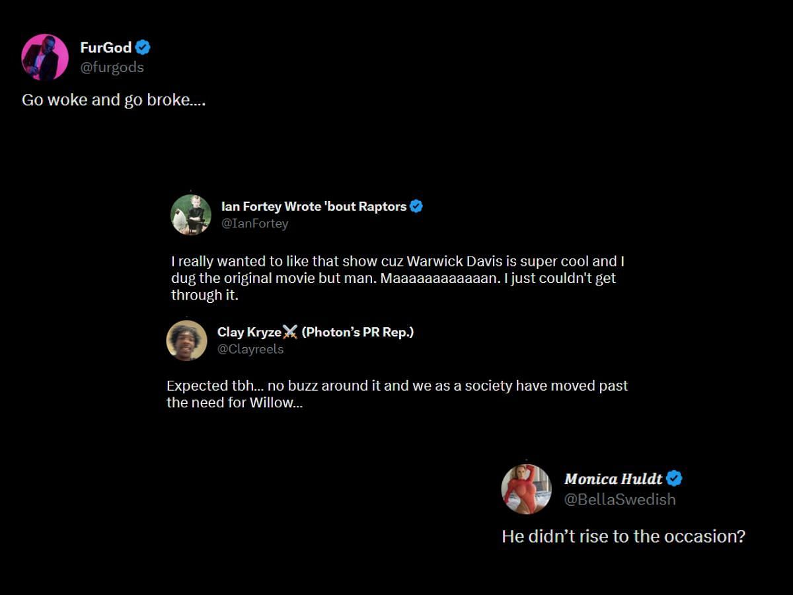This screenshot has height=595, width=793.
Task: Open the @BellaSwedish handle
Action: pyautogui.click(x=619, y=499)
